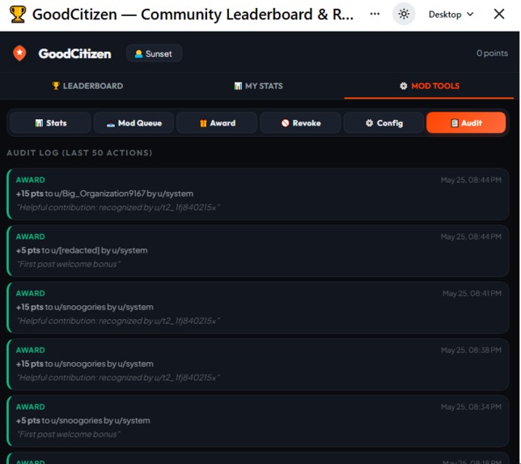Select the +15 pts to u/Big_Organization9167 entry

[x=258, y=194]
